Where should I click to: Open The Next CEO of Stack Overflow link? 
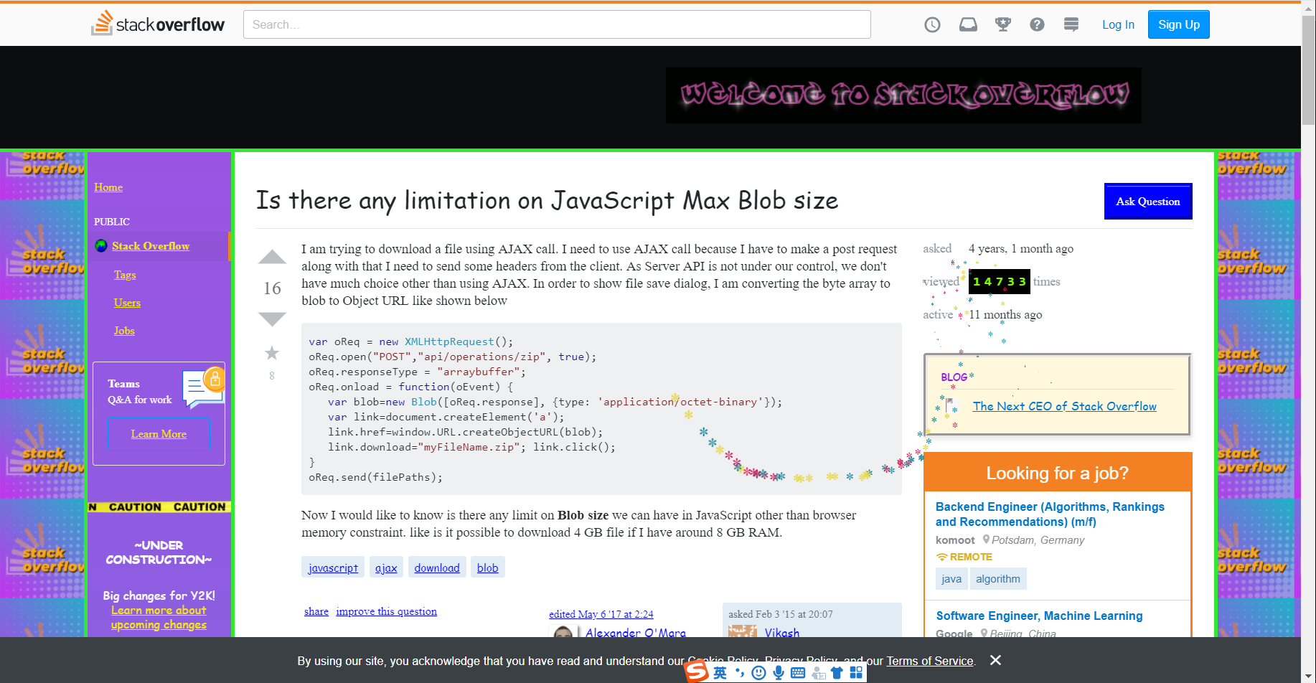[x=1064, y=406]
